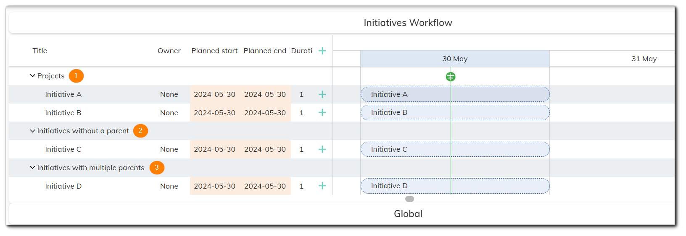The height and width of the screenshot is (236, 686).
Task: Click Owner None for Initiative C
Action: pyautogui.click(x=169, y=149)
